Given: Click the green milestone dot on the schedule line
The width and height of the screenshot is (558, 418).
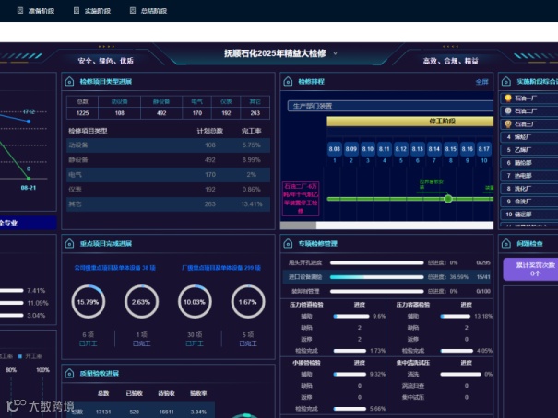Looking at the screenshot, I should [x=448, y=199].
